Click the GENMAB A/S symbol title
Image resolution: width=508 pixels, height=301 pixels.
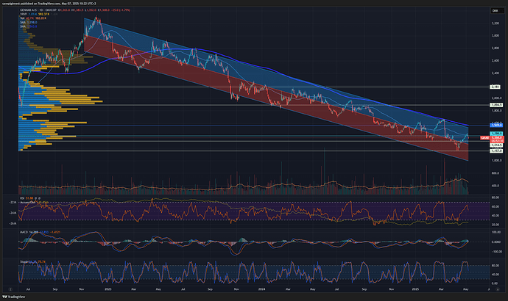[x=29, y=10]
